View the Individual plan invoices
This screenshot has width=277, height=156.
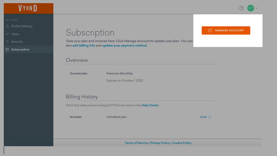205,117
